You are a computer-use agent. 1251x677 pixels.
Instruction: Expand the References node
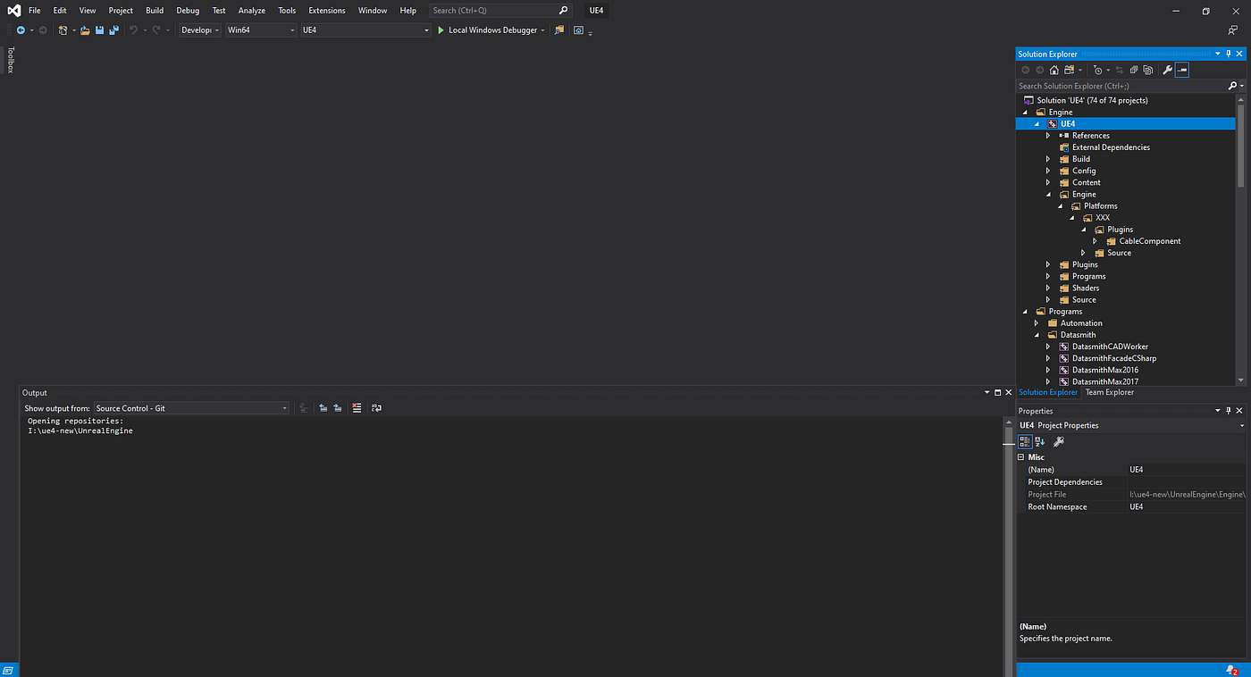click(x=1048, y=136)
